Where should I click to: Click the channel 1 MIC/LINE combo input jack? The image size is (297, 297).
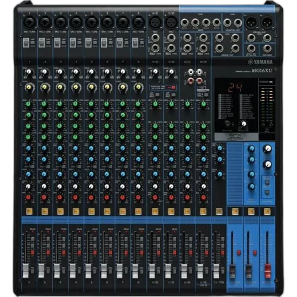tap(29, 22)
